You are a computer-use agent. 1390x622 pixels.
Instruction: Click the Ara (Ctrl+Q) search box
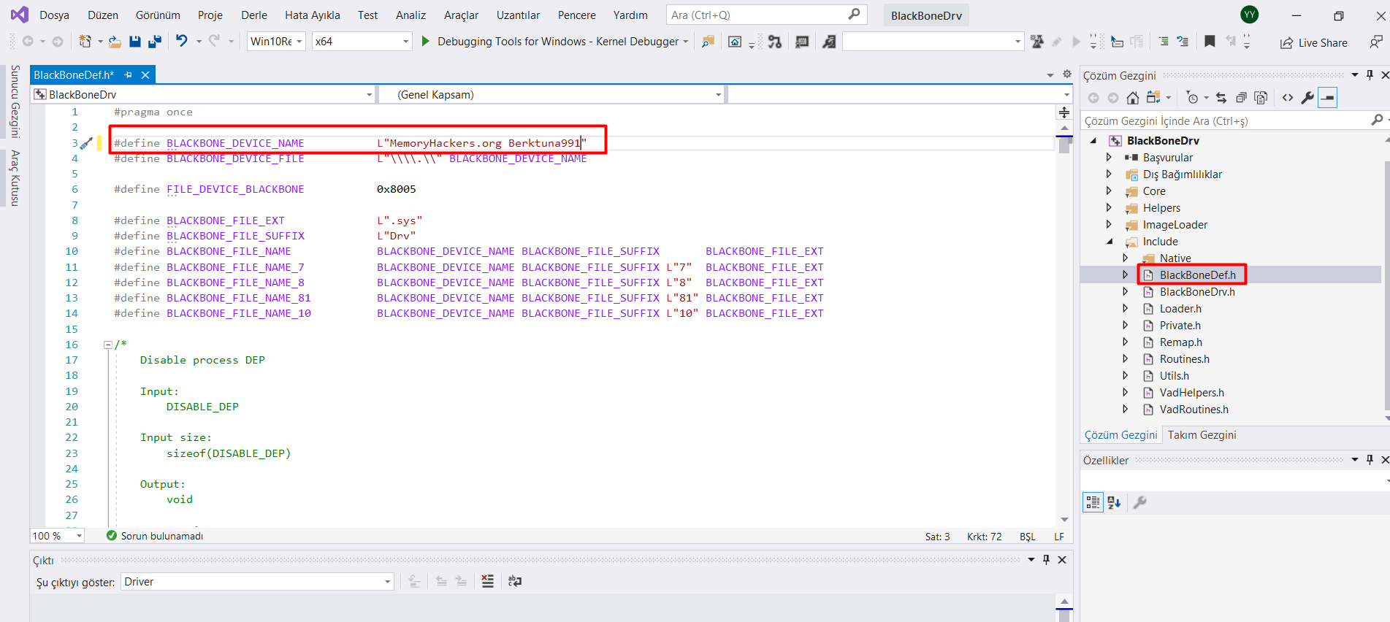(x=767, y=15)
